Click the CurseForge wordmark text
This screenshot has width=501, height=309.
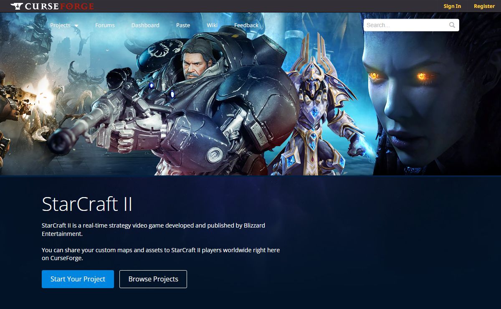pos(59,6)
